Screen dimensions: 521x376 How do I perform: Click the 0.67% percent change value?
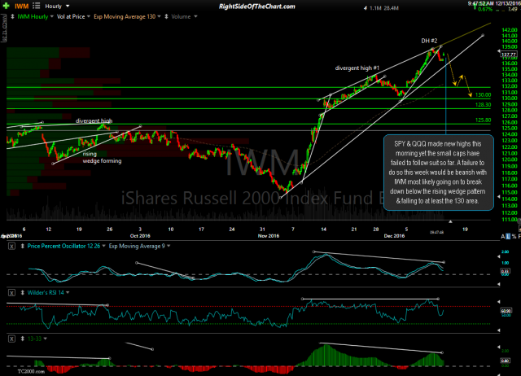point(485,9)
